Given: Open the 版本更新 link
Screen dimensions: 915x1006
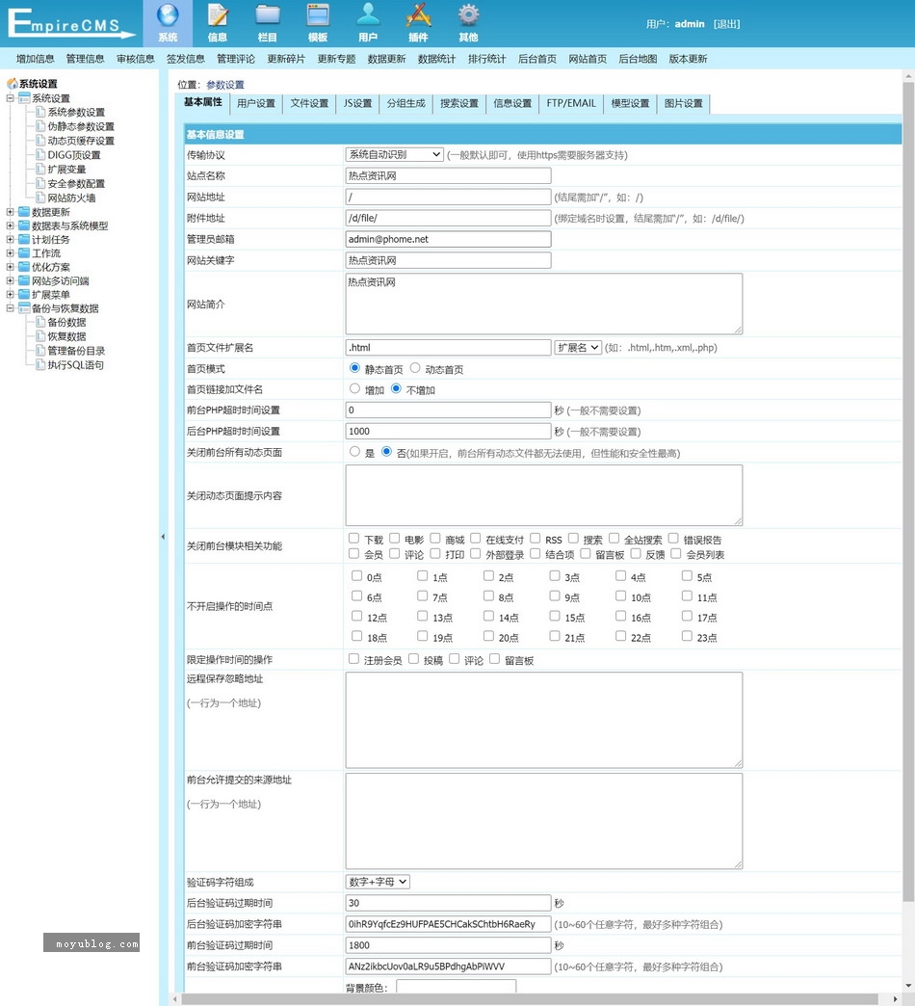Looking at the screenshot, I should pyautogui.click(x=688, y=59).
